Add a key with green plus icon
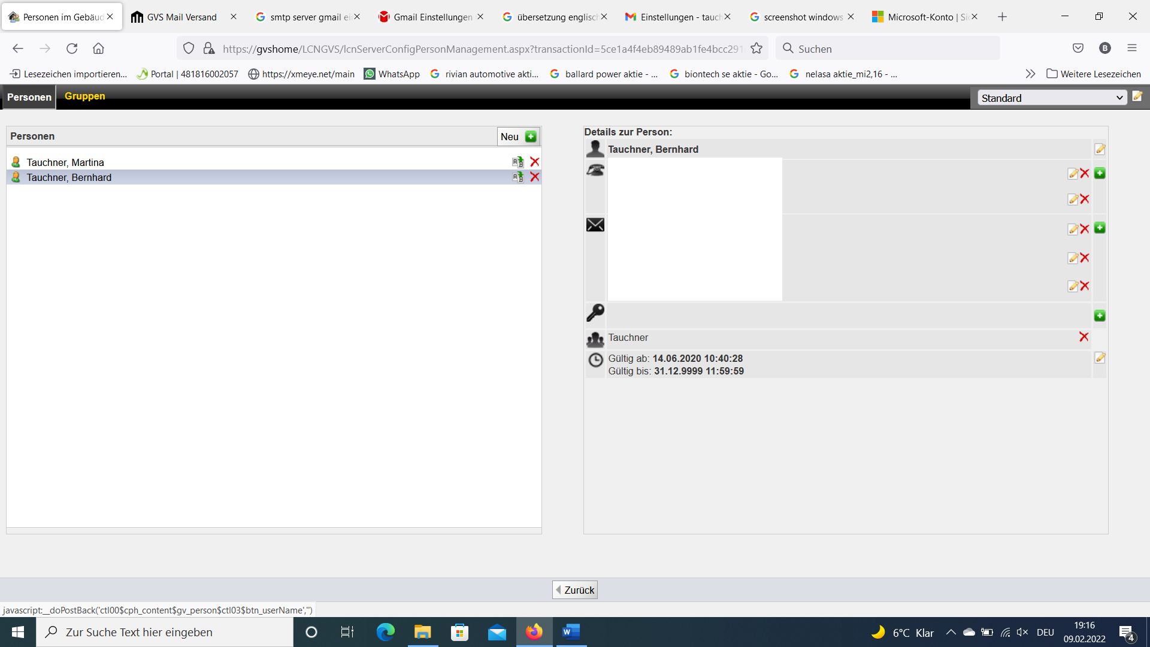The image size is (1150, 647). click(x=1100, y=316)
